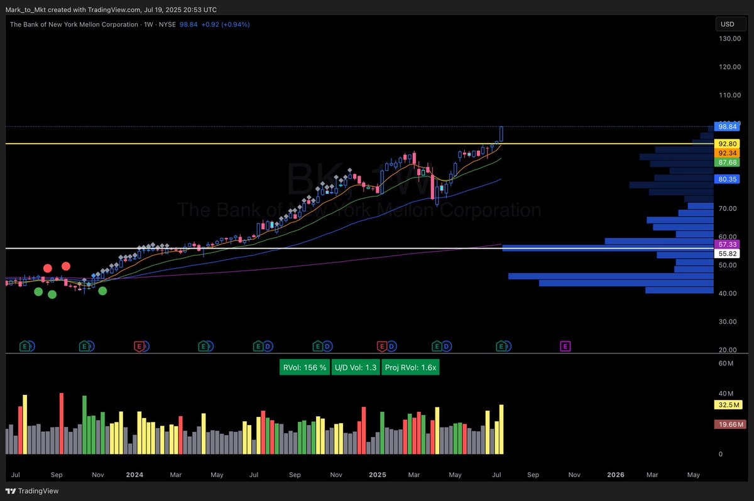Click the 19.66M volume average label
This screenshot has height=501, width=754.
730,425
